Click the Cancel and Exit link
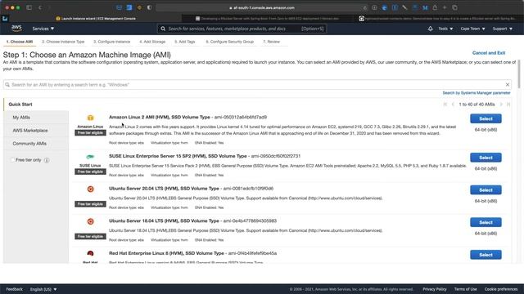 pos(489,53)
